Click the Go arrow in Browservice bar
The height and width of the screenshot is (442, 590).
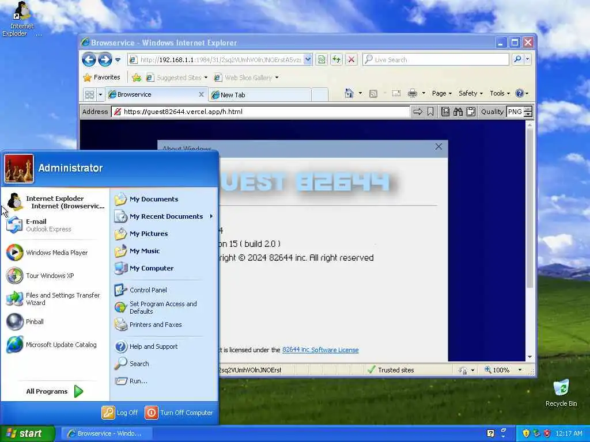[x=418, y=112]
